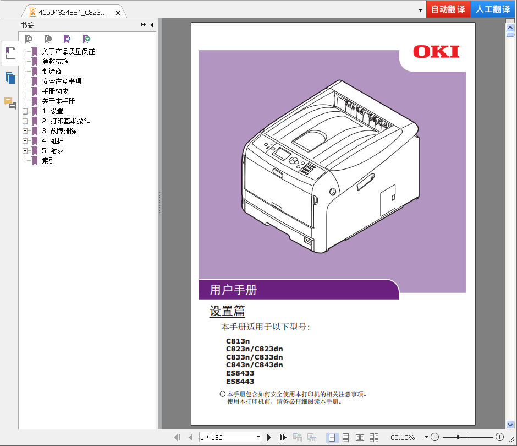Expand the bookmark panel with the double arrow
This screenshot has height=446, width=517.
pyautogui.click(x=144, y=25)
